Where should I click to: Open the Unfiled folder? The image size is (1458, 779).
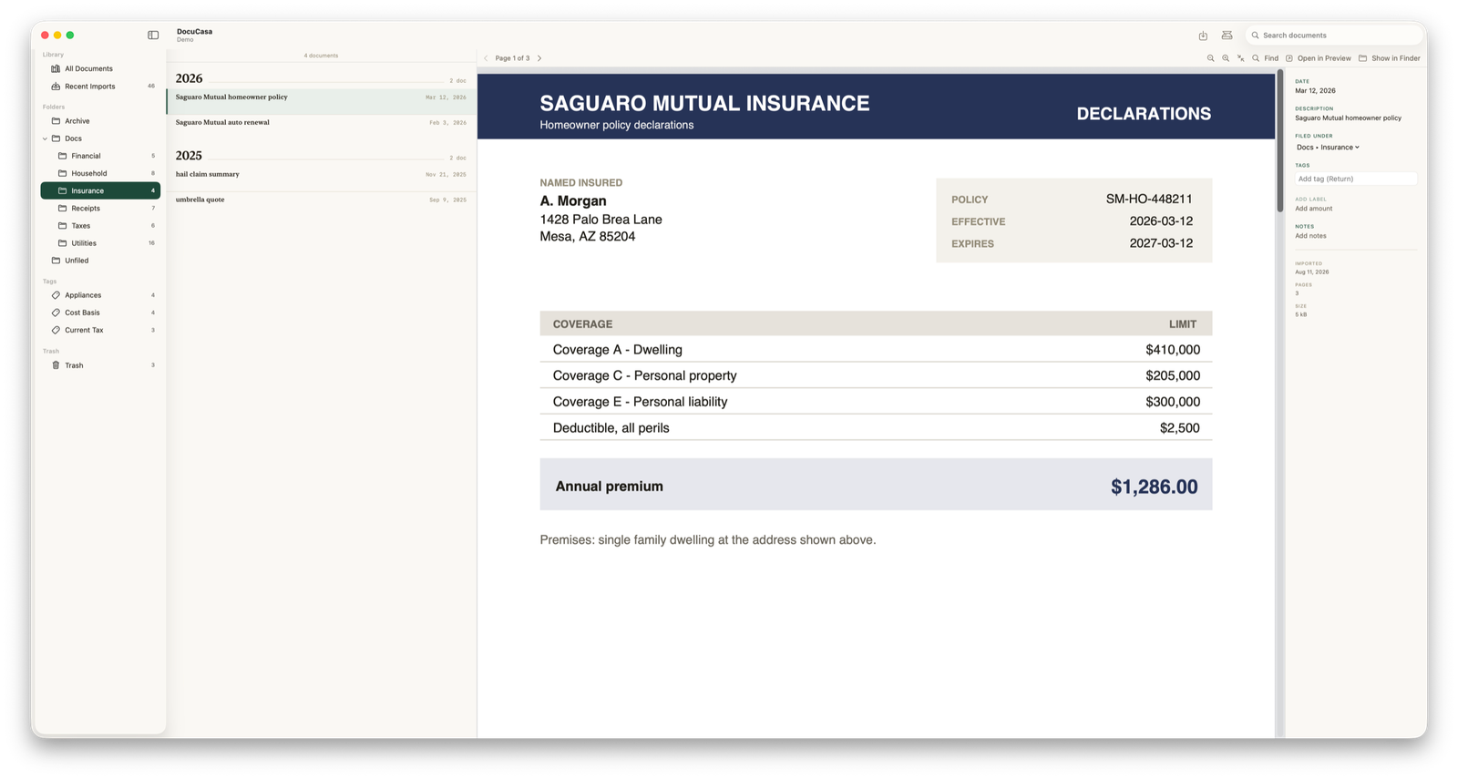point(100,261)
